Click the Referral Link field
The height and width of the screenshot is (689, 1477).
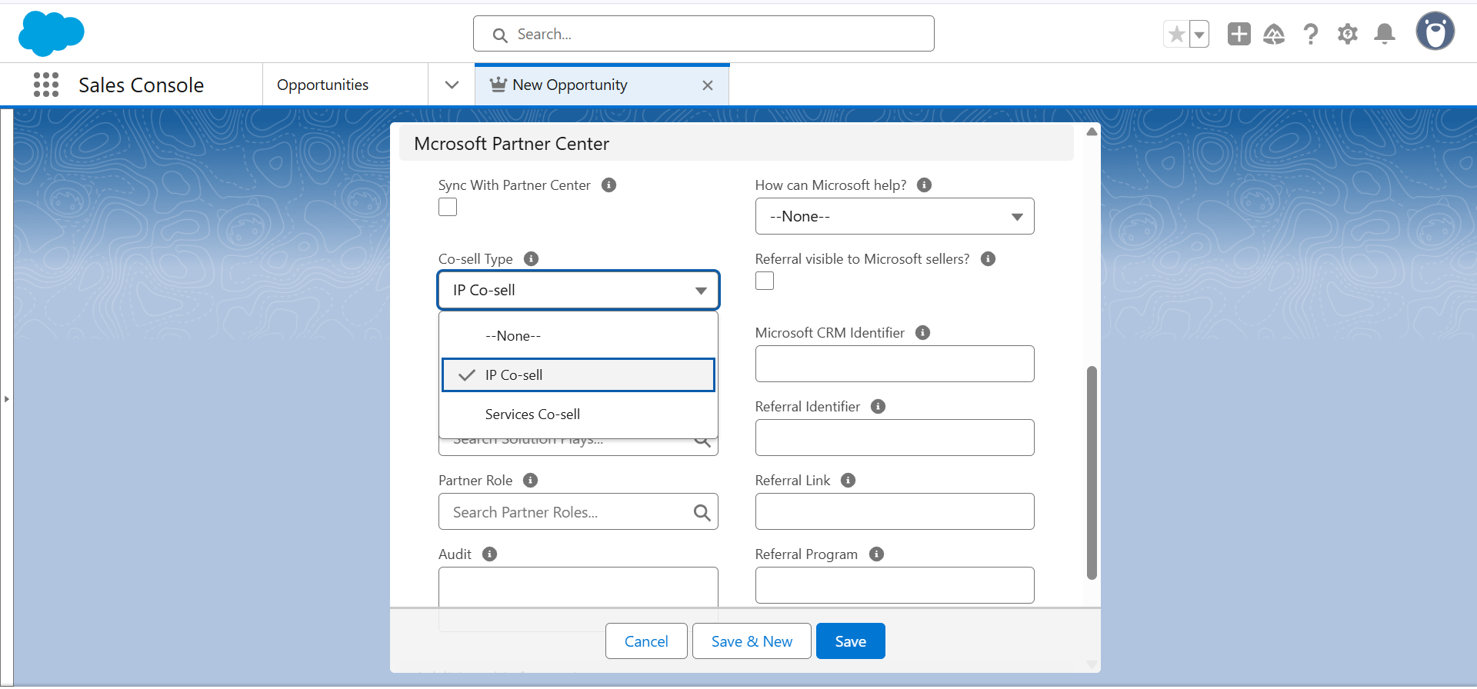(x=895, y=511)
